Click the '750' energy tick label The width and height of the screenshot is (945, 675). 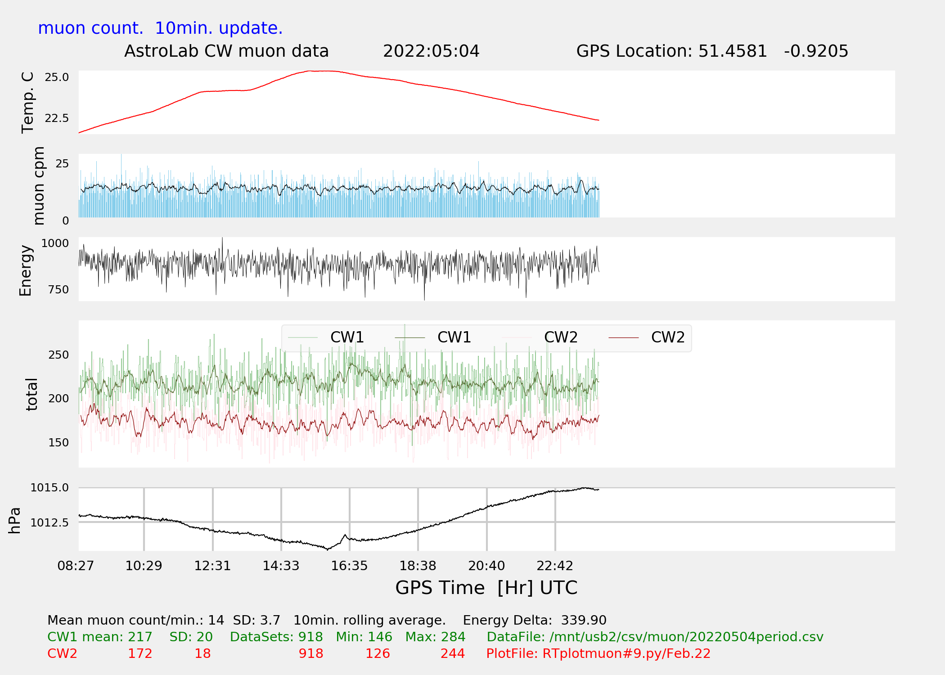point(58,290)
